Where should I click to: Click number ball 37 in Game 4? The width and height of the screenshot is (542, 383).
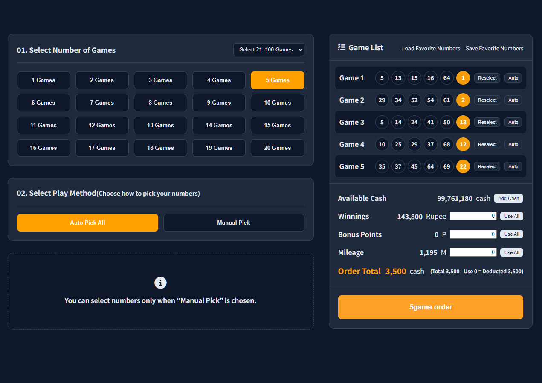click(x=430, y=144)
